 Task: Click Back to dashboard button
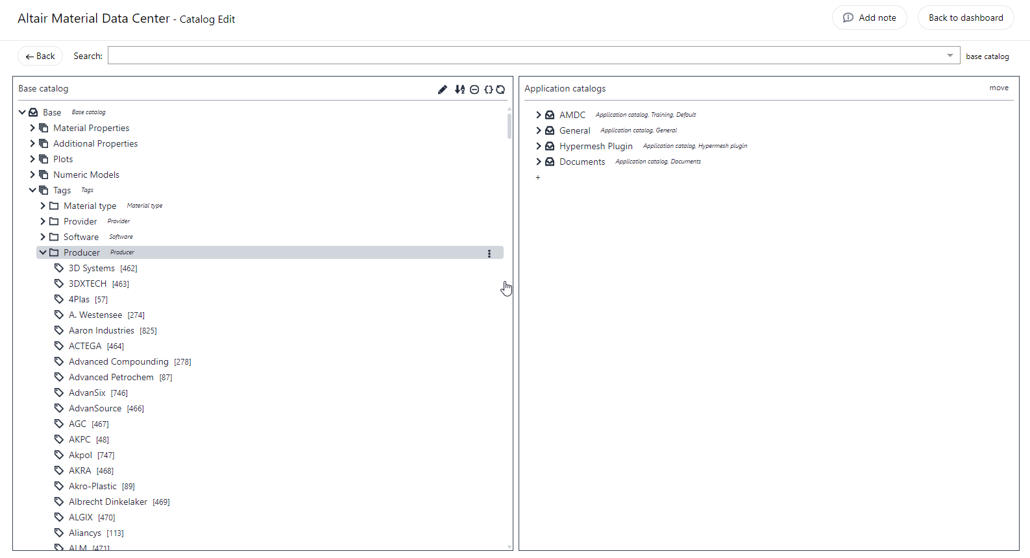[966, 18]
